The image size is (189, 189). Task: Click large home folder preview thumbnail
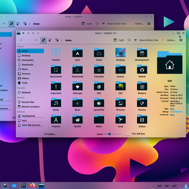(x=170, y=62)
